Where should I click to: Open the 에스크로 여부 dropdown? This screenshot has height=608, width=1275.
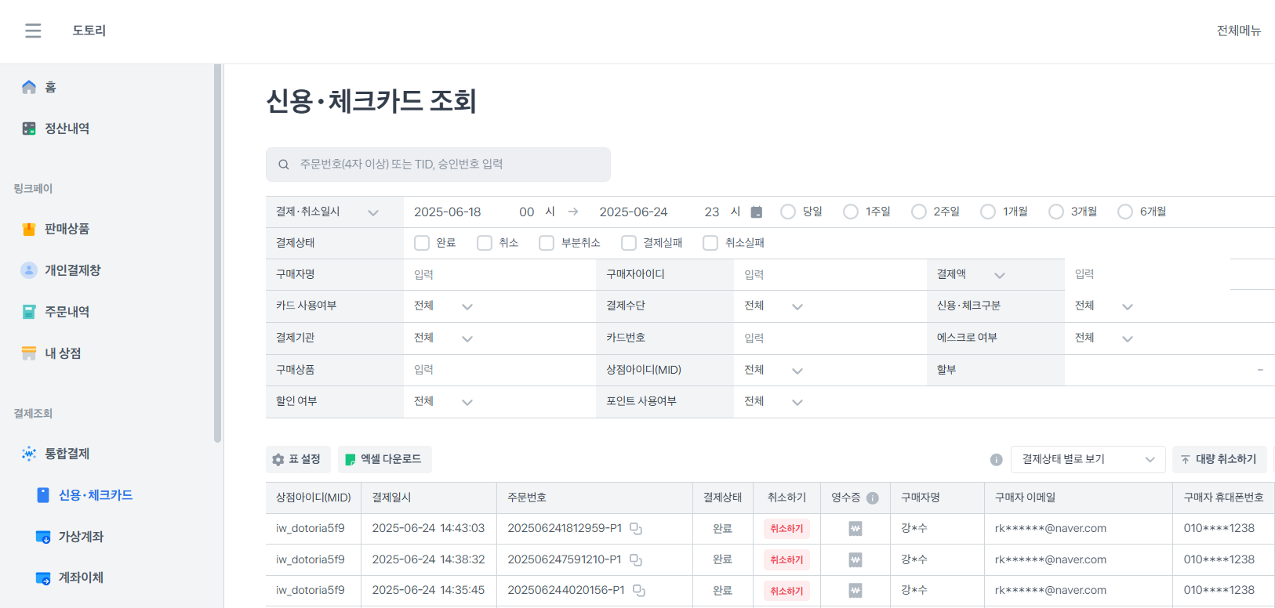click(1104, 338)
